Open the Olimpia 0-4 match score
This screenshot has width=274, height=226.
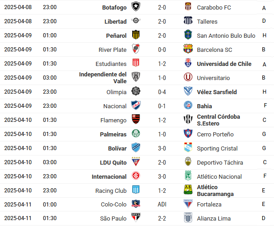tap(162, 92)
